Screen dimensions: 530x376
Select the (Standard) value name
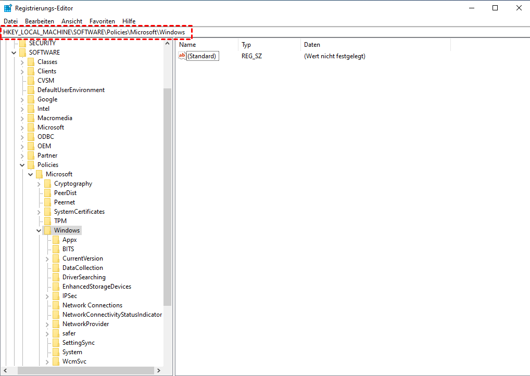pos(203,56)
